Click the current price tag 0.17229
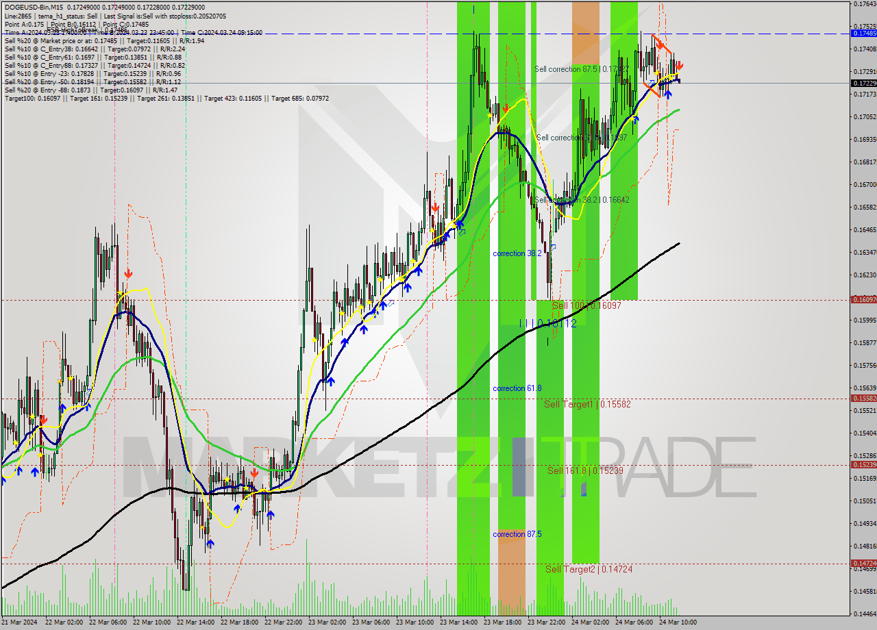 (x=863, y=83)
